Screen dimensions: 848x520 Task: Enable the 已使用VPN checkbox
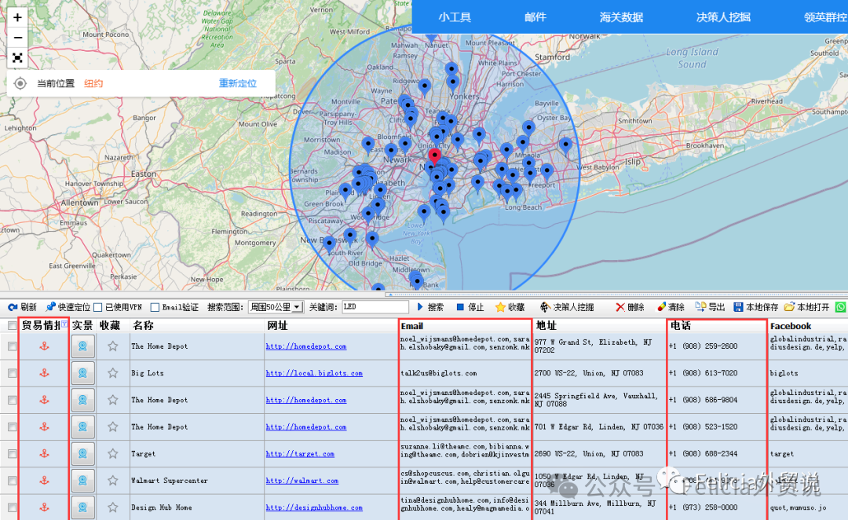pos(98,307)
